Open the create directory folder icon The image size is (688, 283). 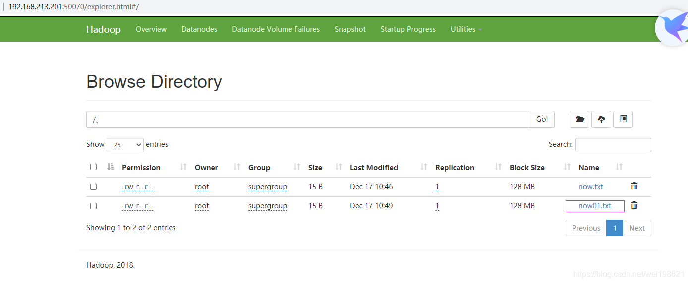[579, 119]
